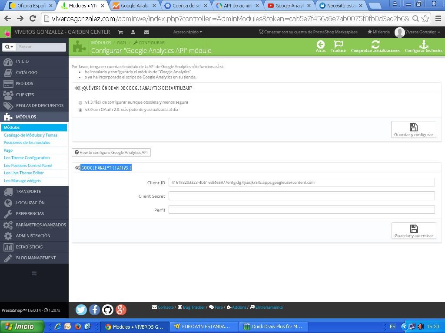
Task: Open the BLOG MANAGEMENT sidebar menu
Action: (x=34, y=258)
